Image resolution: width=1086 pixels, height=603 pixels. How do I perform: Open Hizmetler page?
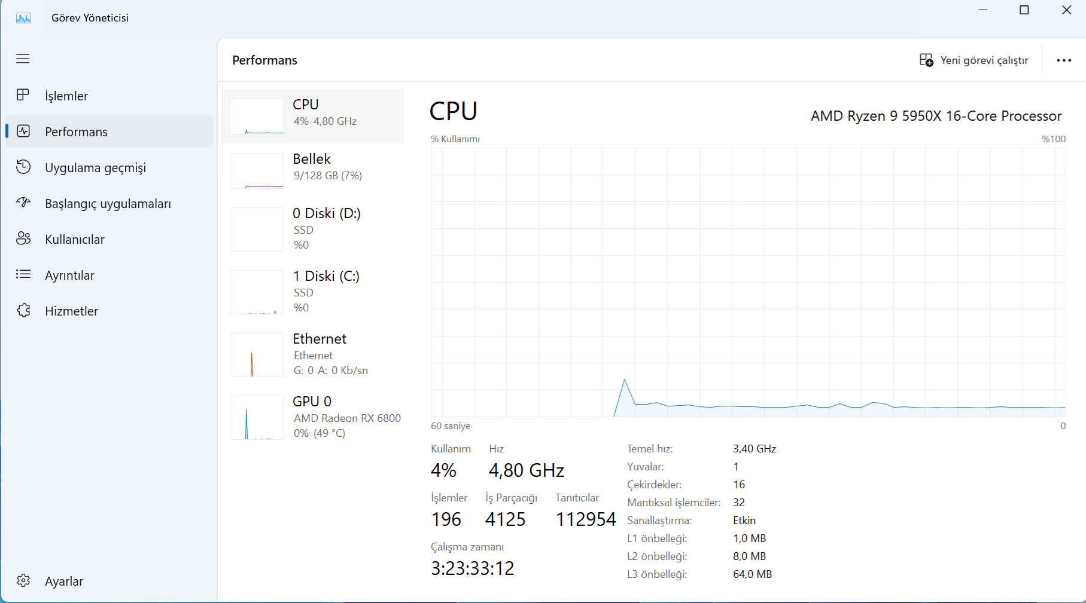[109, 311]
